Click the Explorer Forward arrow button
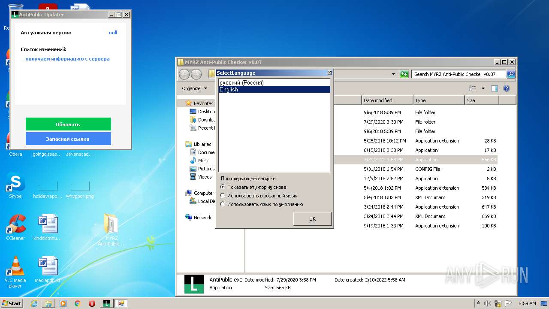This screenshot has height=309, width=549. point(196,74)
